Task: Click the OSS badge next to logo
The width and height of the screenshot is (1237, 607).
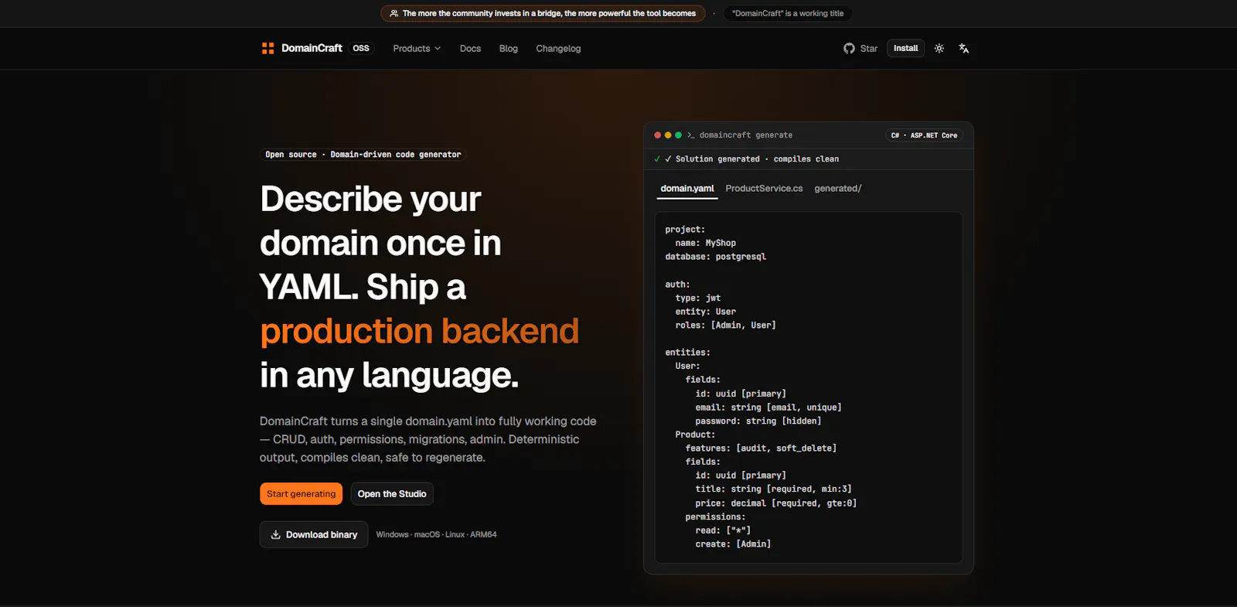Action: [x=361, y=48]
